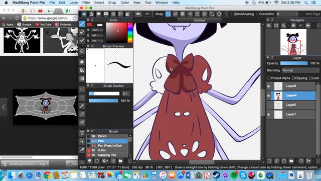
Task: Select the vanishing point snap icon
Action: pyautogui.click(x=190, y=14)
